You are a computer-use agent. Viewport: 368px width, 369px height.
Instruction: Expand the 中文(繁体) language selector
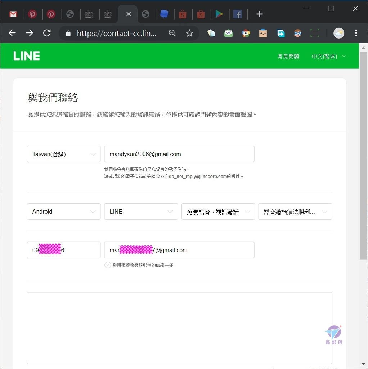click(x=329, y=57)
